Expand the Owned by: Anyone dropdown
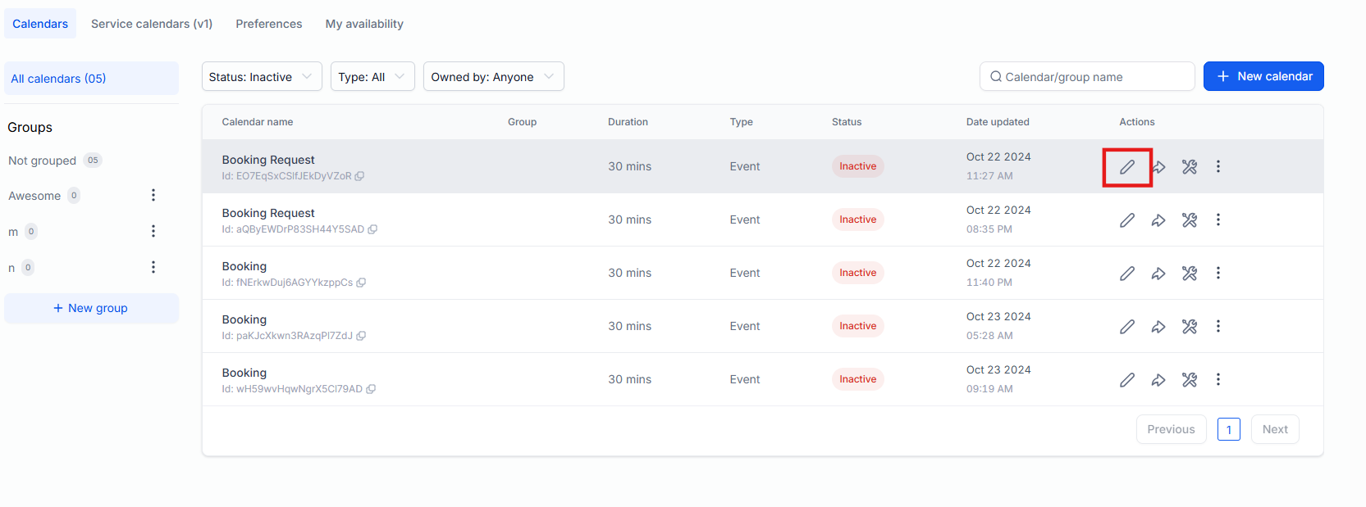The image size is (1366, 507). pyautogui.click(x=493, y=77)
